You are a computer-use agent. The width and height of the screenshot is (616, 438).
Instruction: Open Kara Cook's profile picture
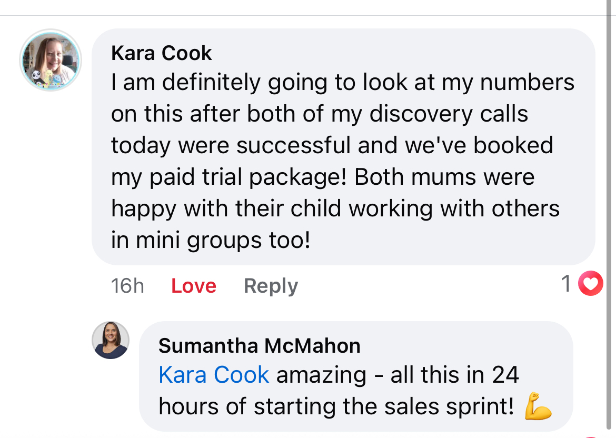click(50, 59)
